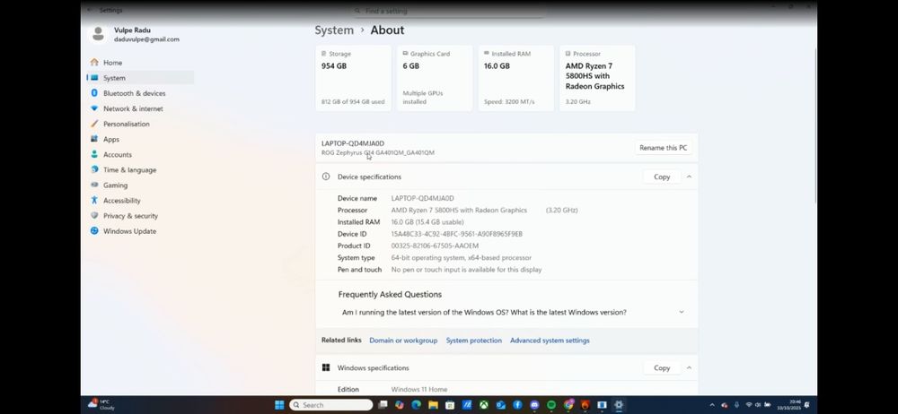Open Windows Update settings
The image size is (898, 414).
pos(129,231)
